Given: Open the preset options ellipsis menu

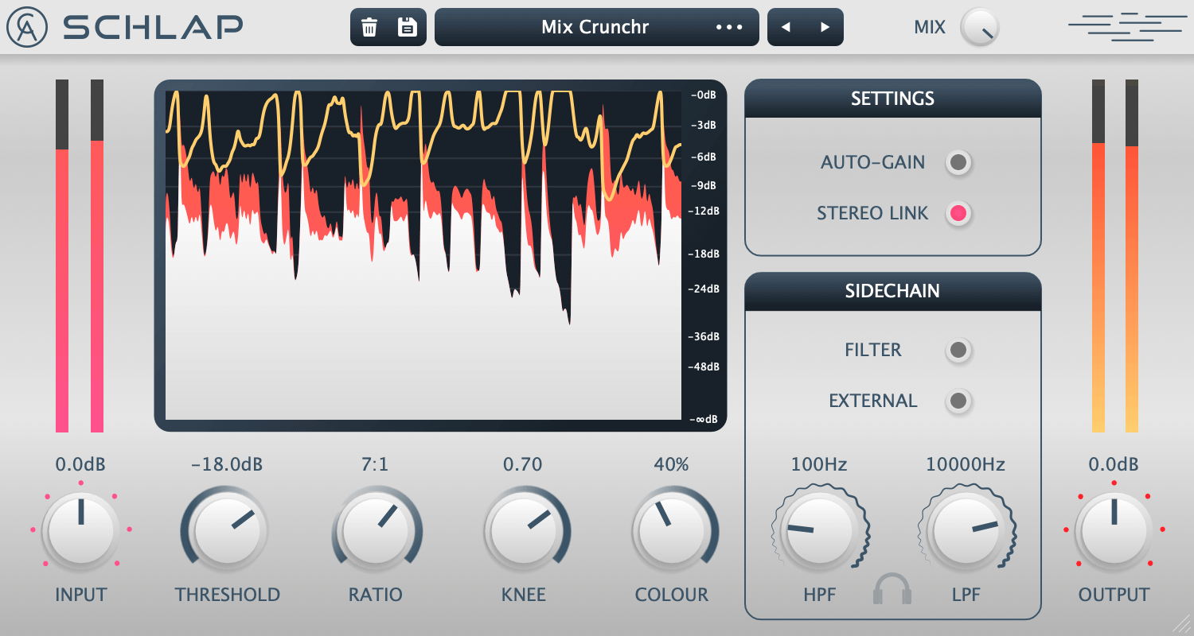Looking at the screenshot, I should [730, 26].
